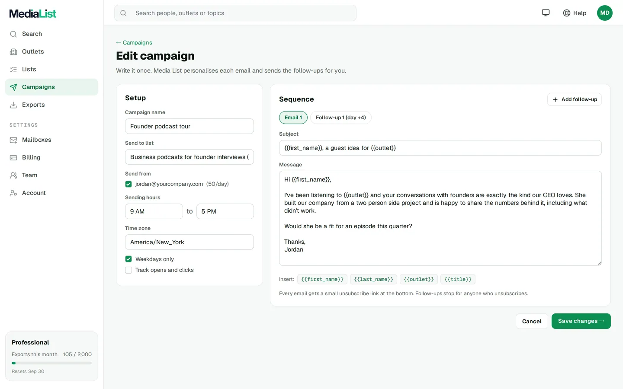
Task: Click the Account user-settings icon
Action: [13, 193]
